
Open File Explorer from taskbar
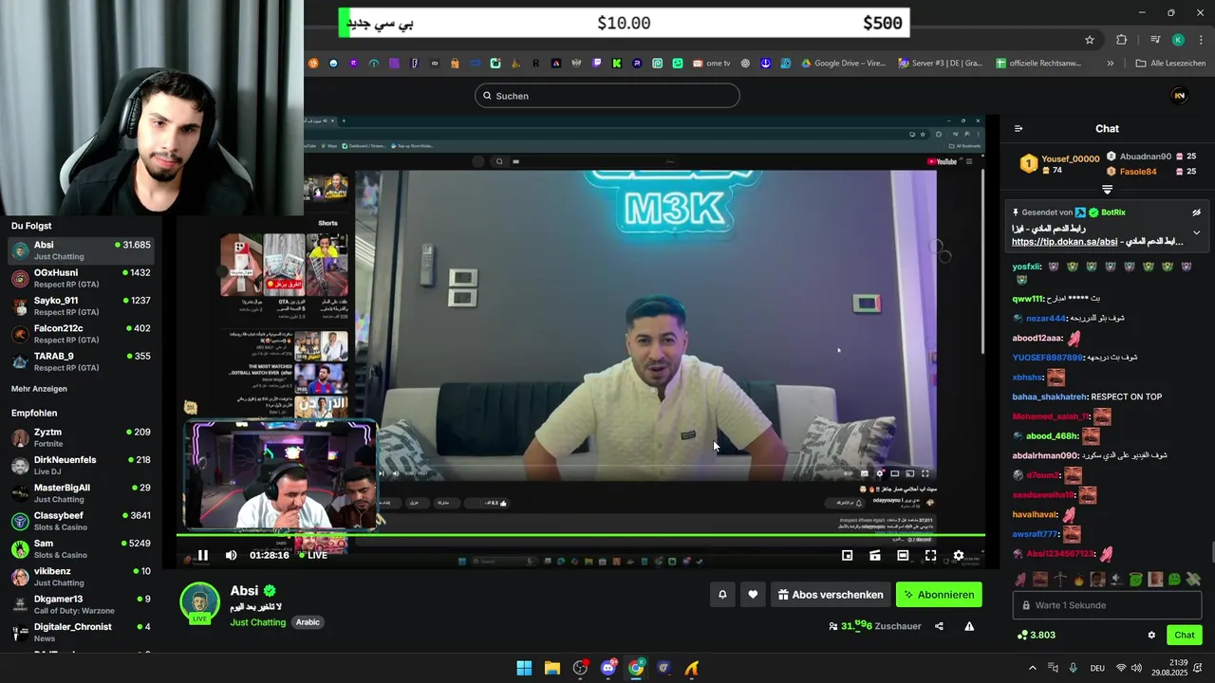(552, 668)
